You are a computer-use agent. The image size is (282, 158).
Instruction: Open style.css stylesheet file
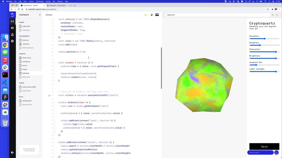tap(26, 40)
